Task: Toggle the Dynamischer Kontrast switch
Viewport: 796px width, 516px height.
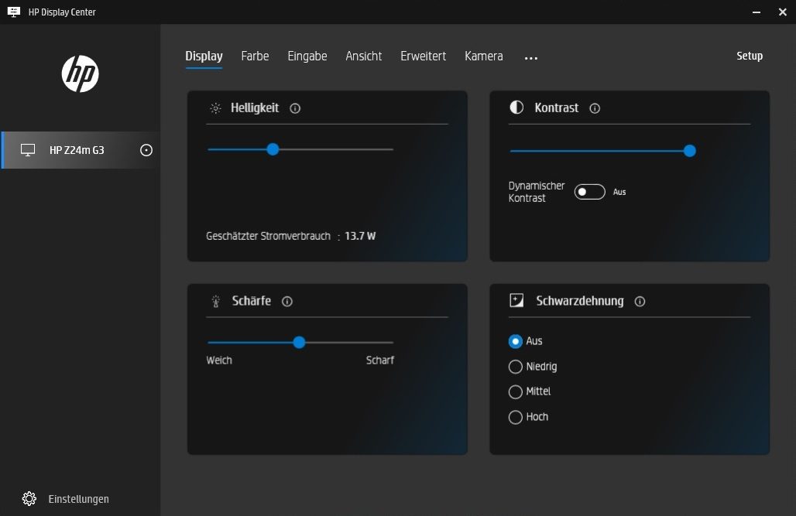Action: (x=589, y=192)
